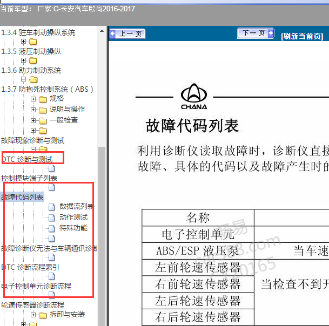Click the folder icon beside 规格
Screen dimensions: 329x326
[43, 99]
